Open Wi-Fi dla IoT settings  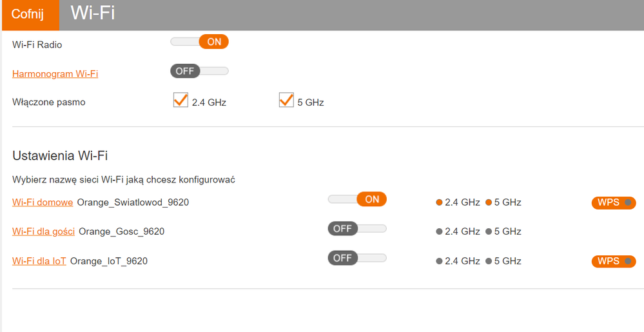tap(39, 261)
